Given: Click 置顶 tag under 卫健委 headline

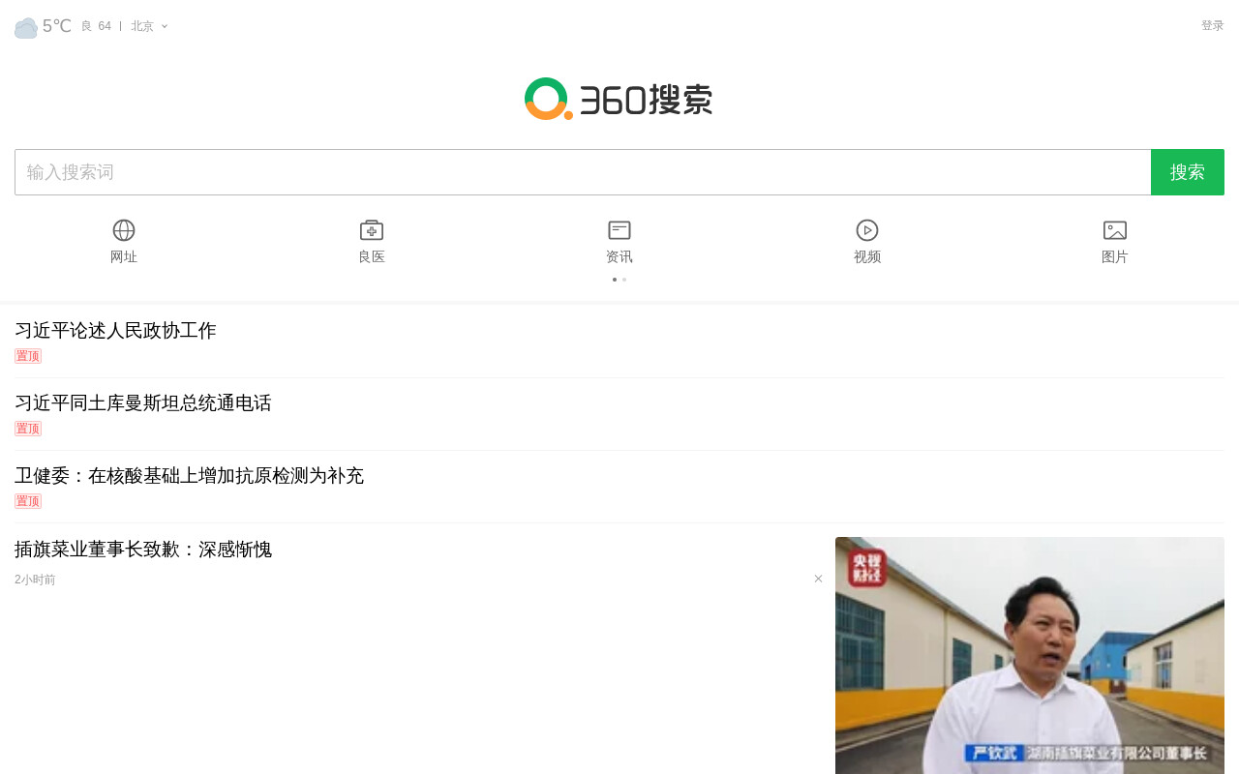Looking at the screenshot, I should (x=28, y=501).
